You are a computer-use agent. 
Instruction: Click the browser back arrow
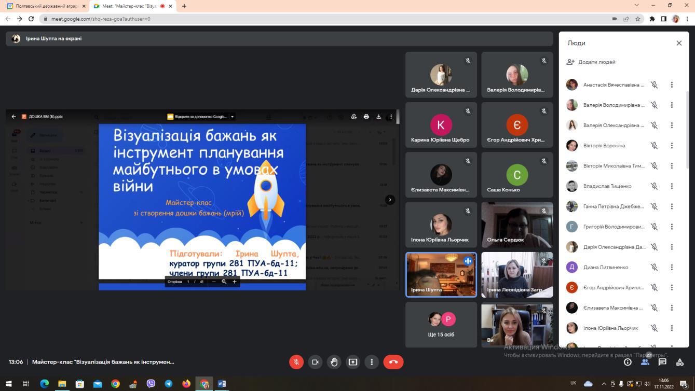tap(8, 19)
